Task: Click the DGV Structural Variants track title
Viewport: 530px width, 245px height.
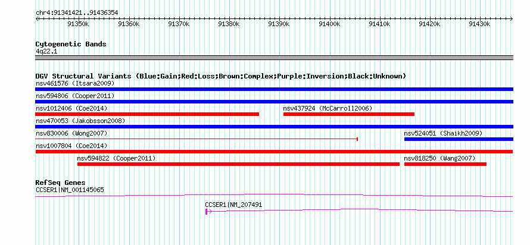Action: pos(221,76)
